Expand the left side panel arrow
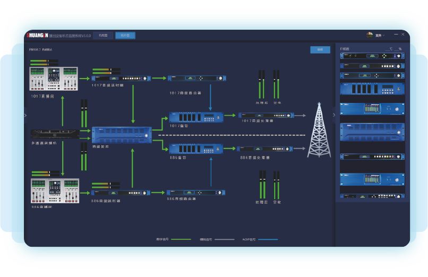 click(25, 114)
